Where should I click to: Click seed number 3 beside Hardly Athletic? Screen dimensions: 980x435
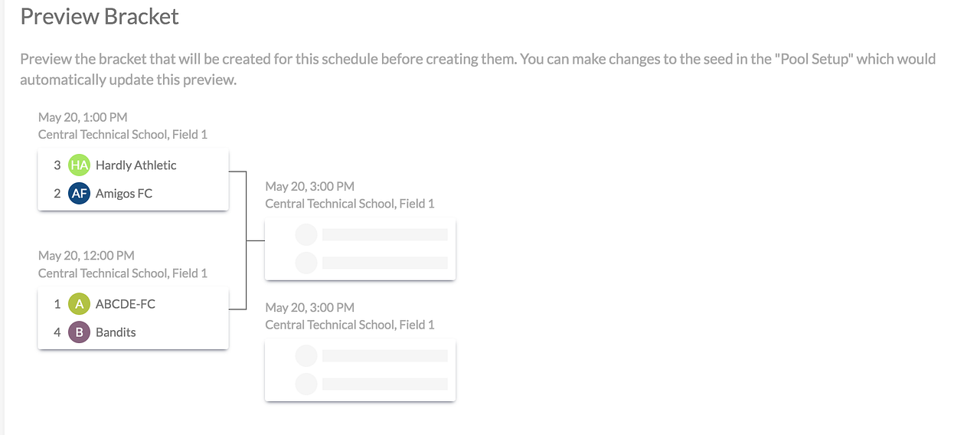57,165
